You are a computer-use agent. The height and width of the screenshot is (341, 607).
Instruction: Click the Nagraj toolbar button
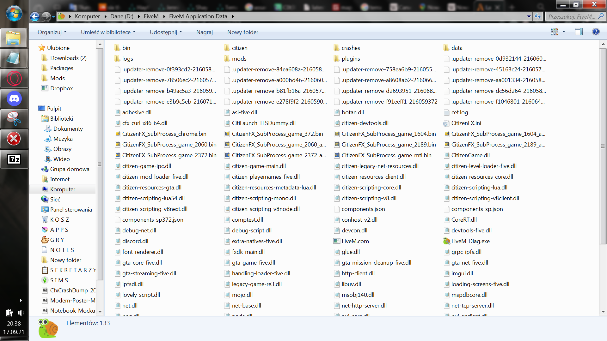point(205,32)
